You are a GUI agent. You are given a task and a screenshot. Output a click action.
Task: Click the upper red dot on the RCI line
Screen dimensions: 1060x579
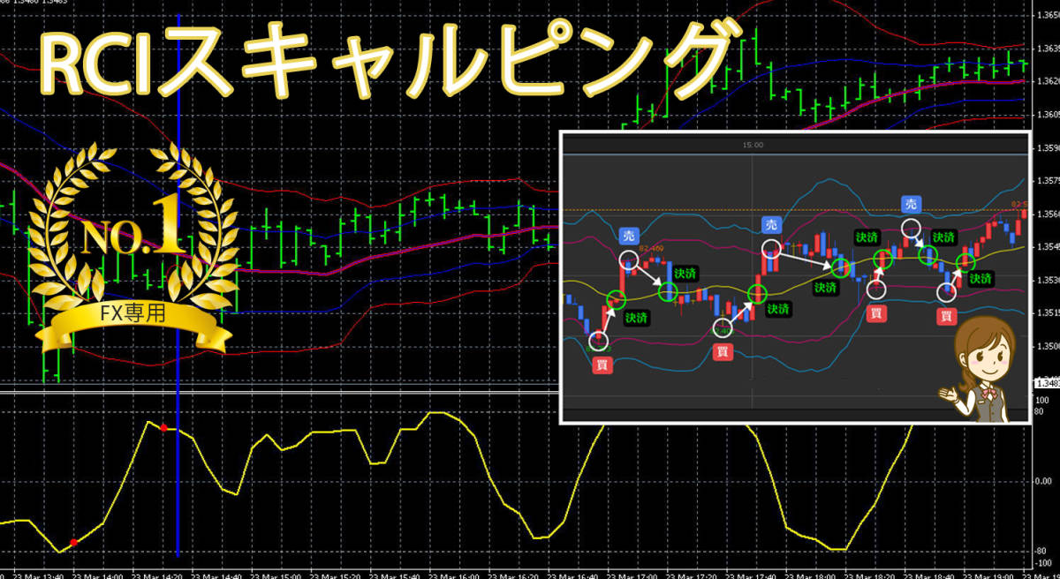[163, 428]
